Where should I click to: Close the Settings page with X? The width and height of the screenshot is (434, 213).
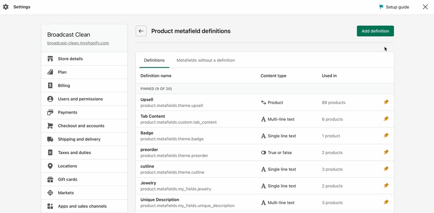click(x=425, y=7)
